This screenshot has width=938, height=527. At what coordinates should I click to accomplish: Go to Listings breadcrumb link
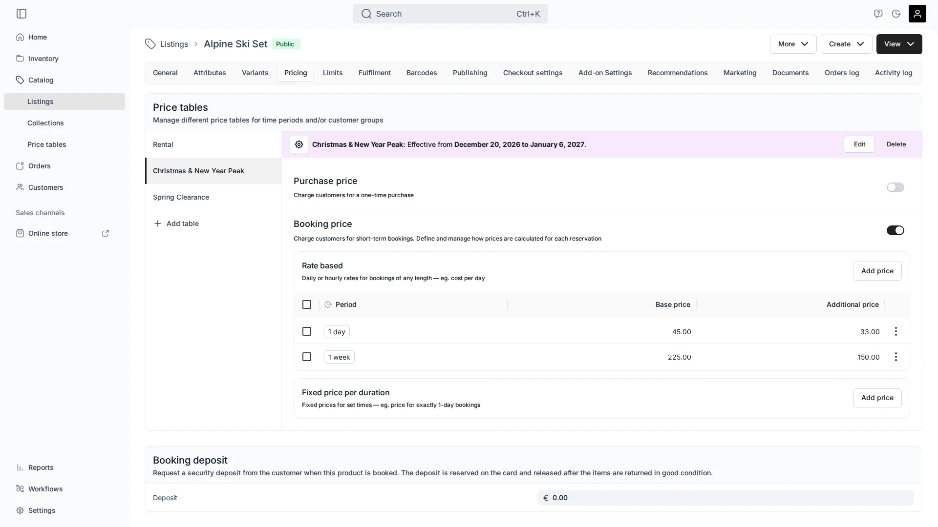(x=174, y=44)
